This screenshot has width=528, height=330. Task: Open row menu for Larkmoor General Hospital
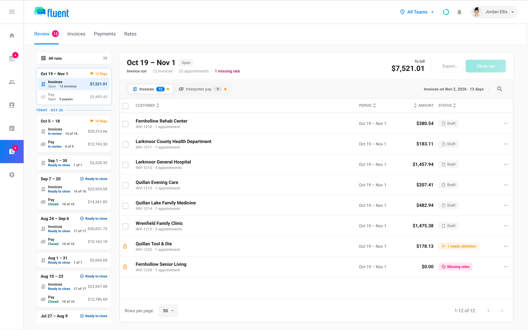coord(506,164)
